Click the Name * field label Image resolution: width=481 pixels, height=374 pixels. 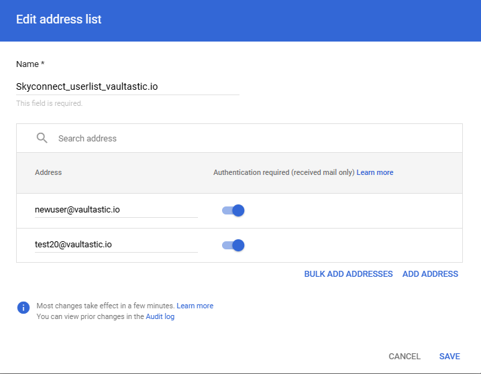point(30,64)
